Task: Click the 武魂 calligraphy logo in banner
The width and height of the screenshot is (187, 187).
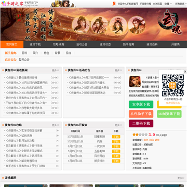Action: (170, 22)
